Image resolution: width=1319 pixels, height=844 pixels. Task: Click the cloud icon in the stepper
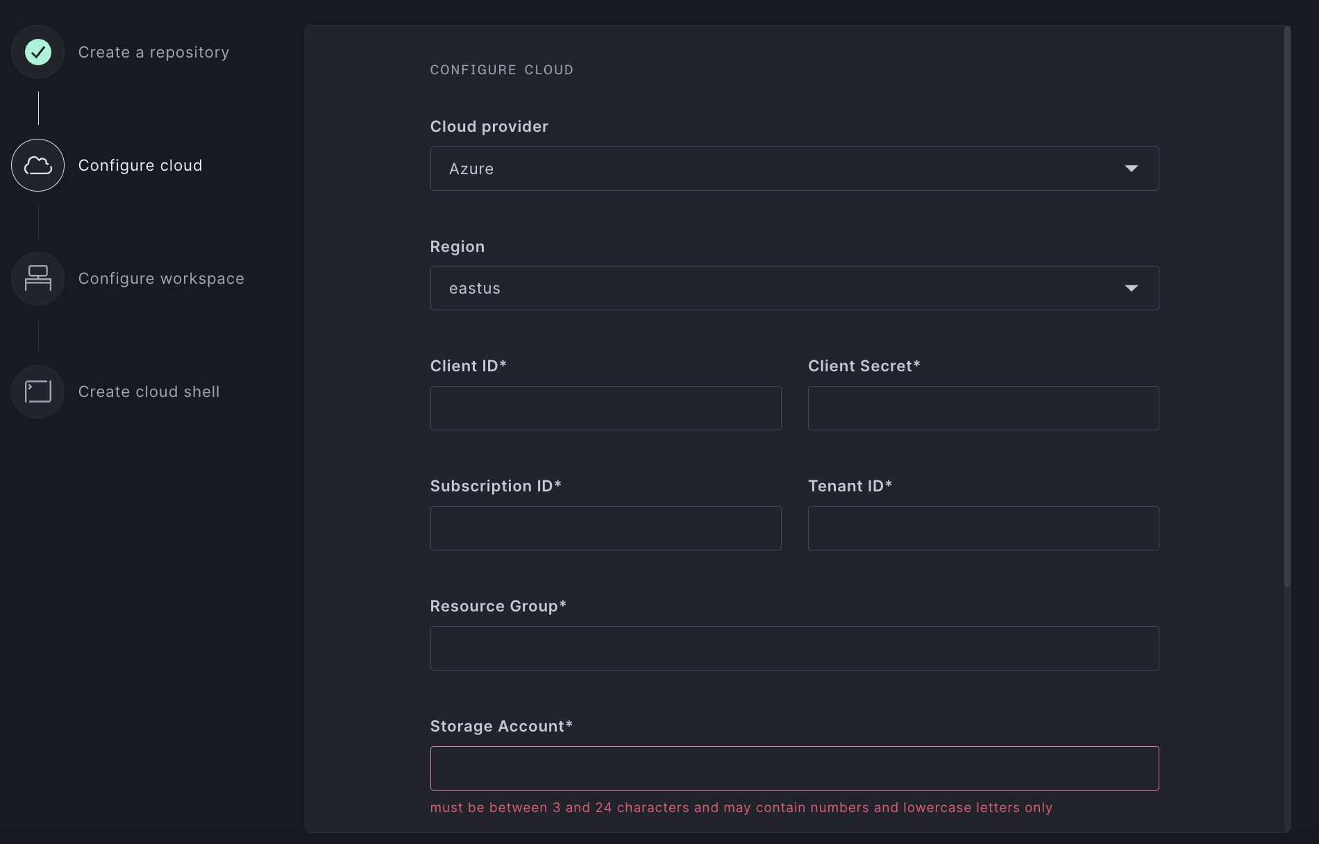point(38,165)
